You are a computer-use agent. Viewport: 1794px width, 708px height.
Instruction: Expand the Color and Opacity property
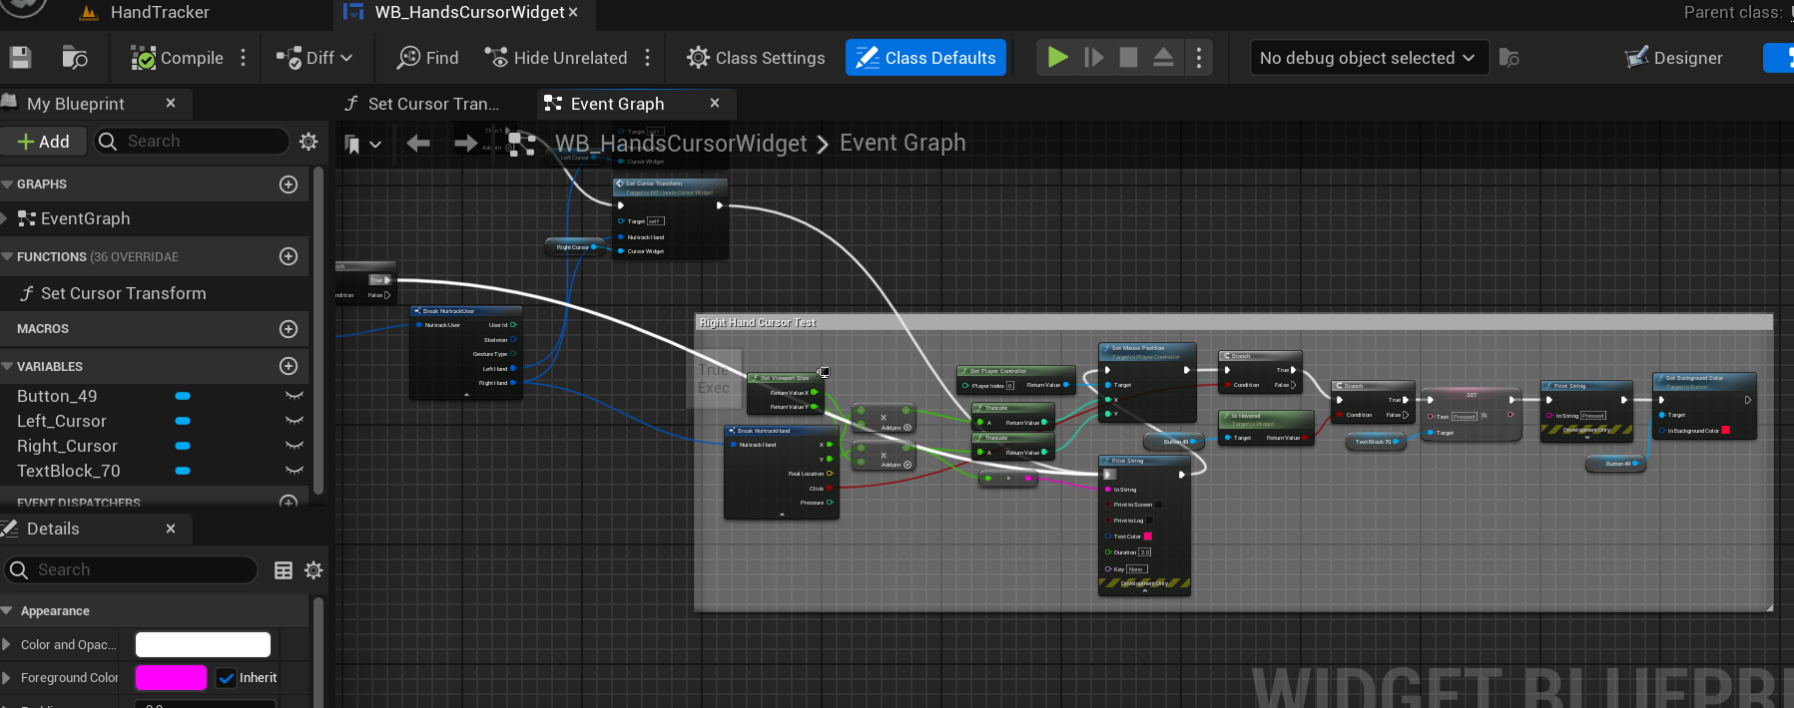pos(8,645)
